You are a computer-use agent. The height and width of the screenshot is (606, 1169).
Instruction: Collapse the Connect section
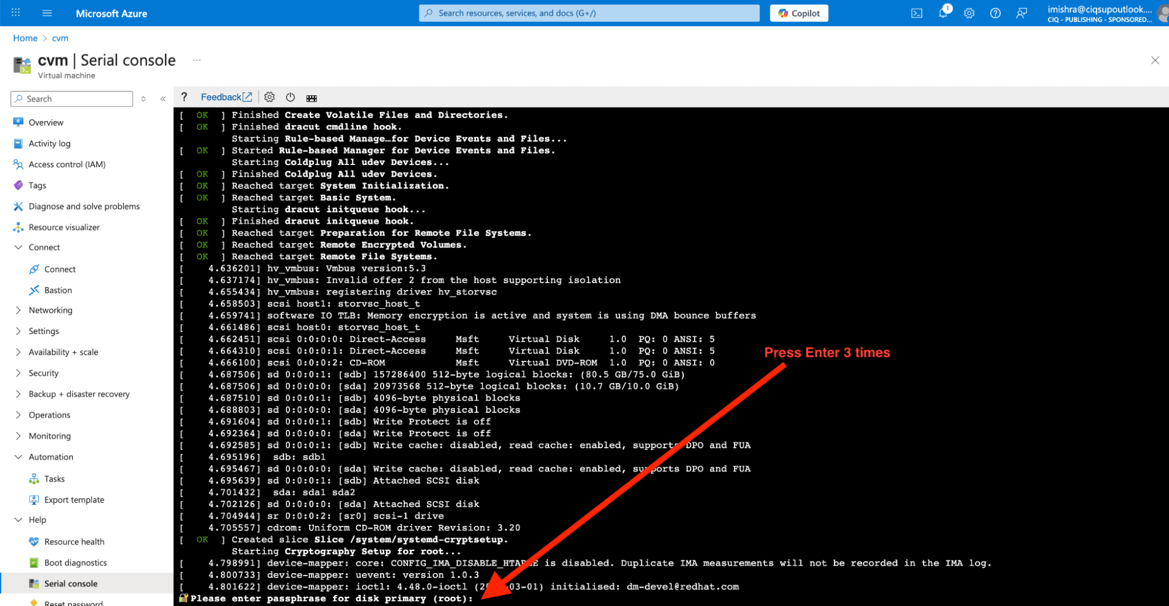[18, 247]
